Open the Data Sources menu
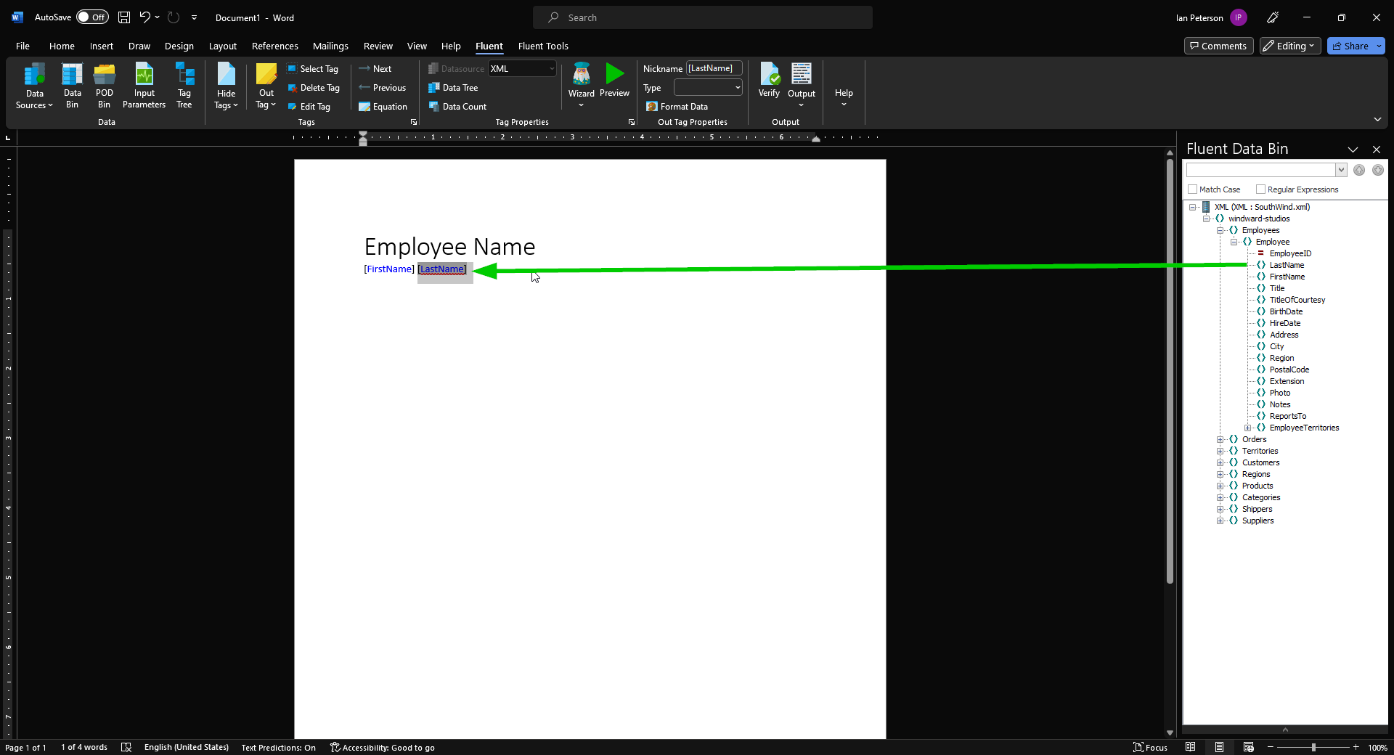1394x755 pixels. click(x=34, y=86)
